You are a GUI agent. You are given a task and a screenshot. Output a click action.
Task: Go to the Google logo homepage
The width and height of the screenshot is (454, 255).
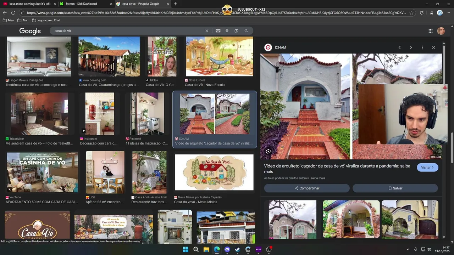click(x=30, y=31)
